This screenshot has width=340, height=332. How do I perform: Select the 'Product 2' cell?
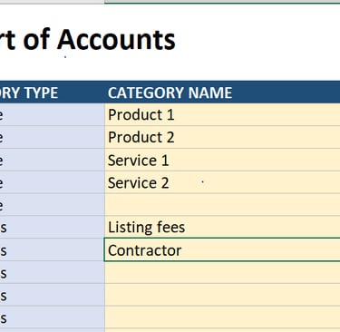(222, 137)
